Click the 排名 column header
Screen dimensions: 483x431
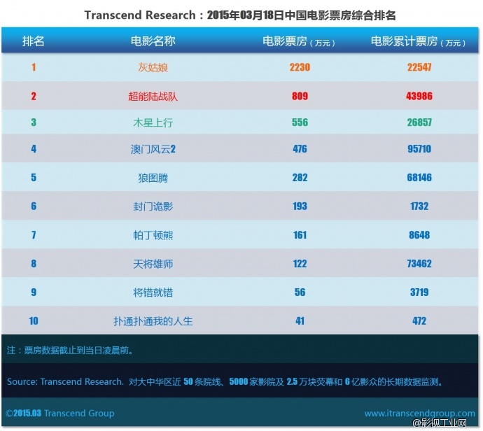[34, 41]
